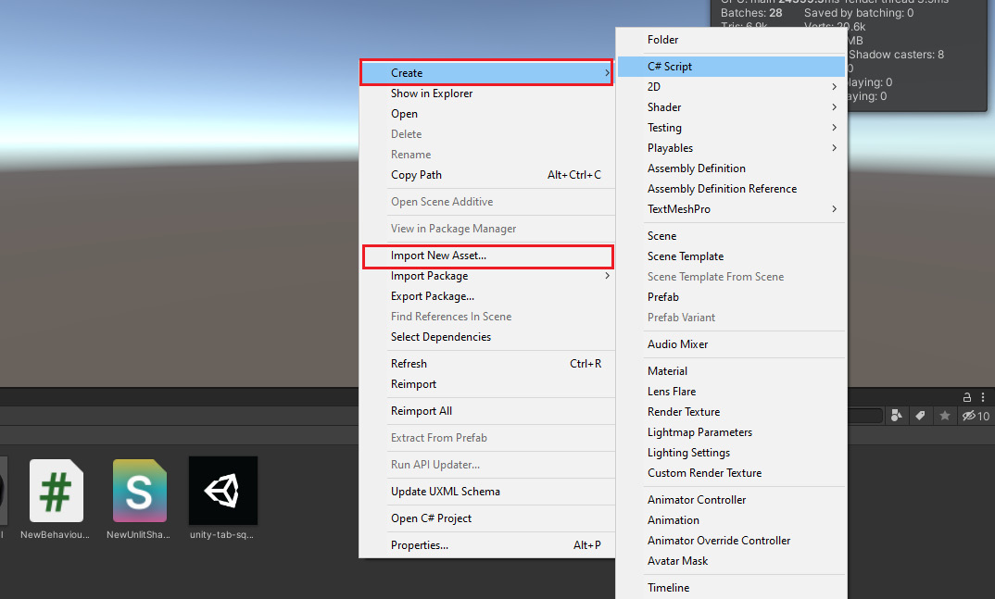
Task: Expand the TextMeshPro submenu
Action: pyautogui.click(x=731, y=209)
